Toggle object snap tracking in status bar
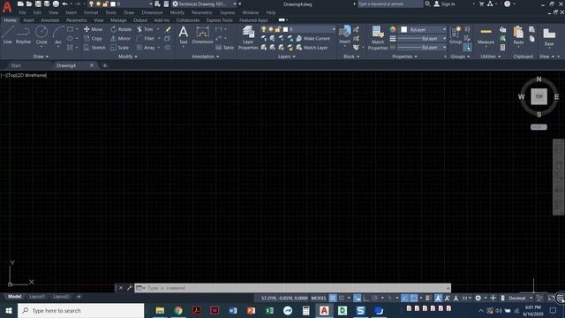Screen dimensions: 565x318 [x=405, y=298]
